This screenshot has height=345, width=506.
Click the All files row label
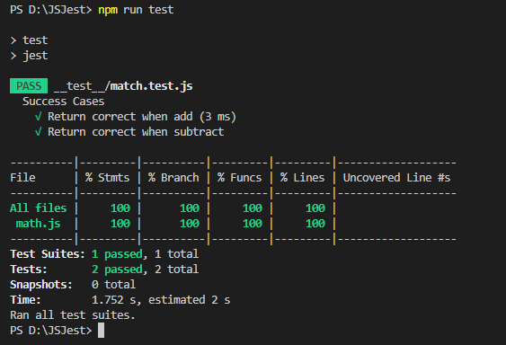[x=38, y=208]
